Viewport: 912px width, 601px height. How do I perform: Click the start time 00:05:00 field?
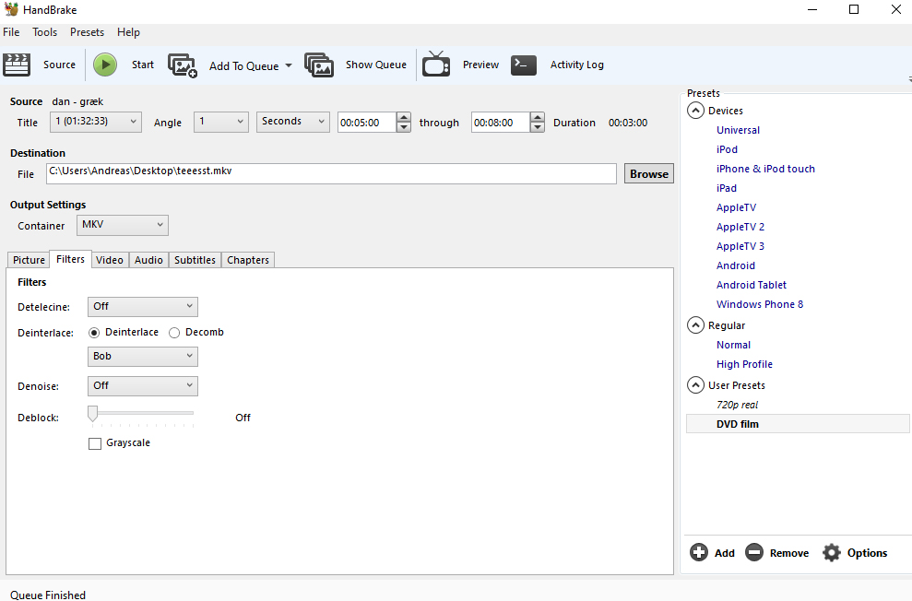point(367,123)
